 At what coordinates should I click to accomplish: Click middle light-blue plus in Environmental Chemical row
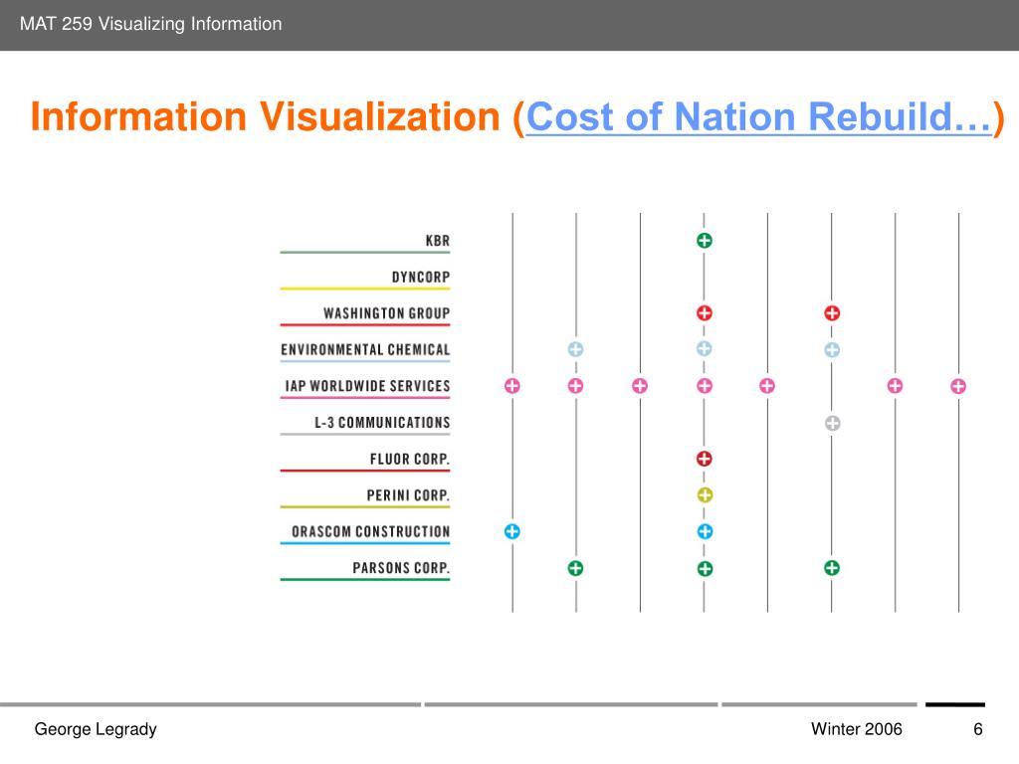[x=704, y=349]
